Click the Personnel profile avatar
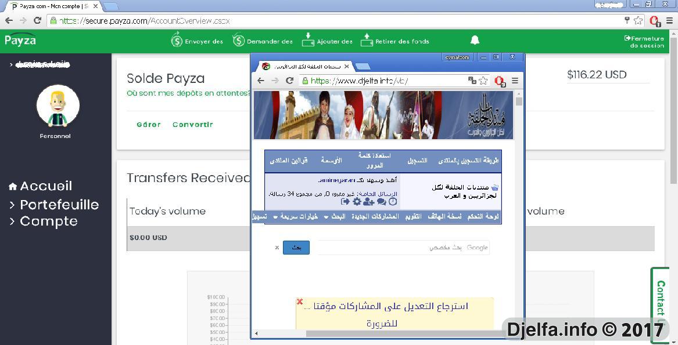 (58, 106)
